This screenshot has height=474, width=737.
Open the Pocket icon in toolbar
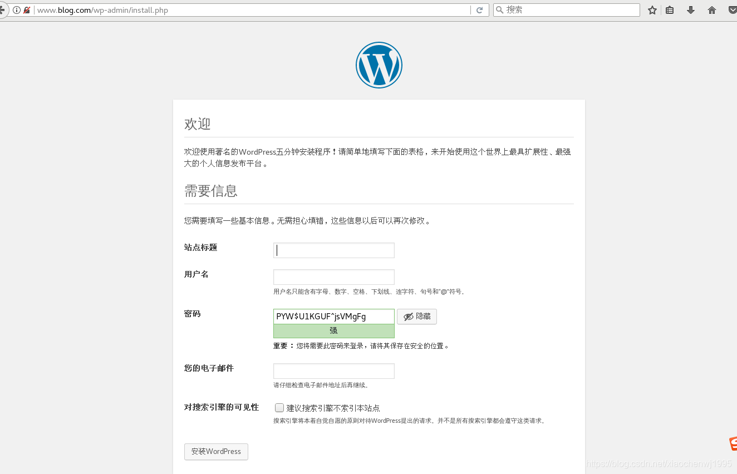pyautogui.click(x=733, y=10)
